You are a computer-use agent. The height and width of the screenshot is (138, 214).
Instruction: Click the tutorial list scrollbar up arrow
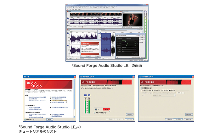(x=74, y=80)
